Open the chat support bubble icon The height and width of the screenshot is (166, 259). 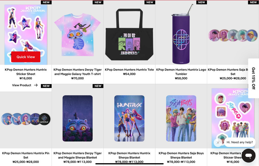(248, 155)
